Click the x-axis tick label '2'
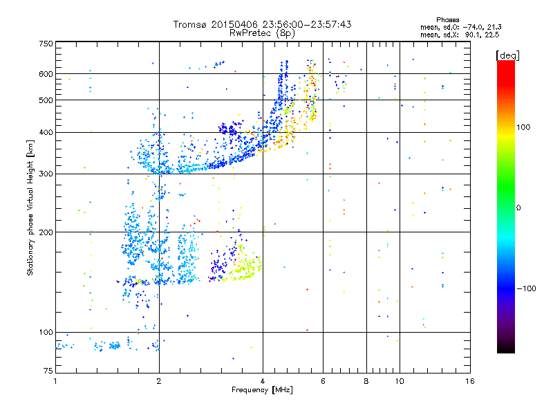Screen dimensions: 553x415 159,381
